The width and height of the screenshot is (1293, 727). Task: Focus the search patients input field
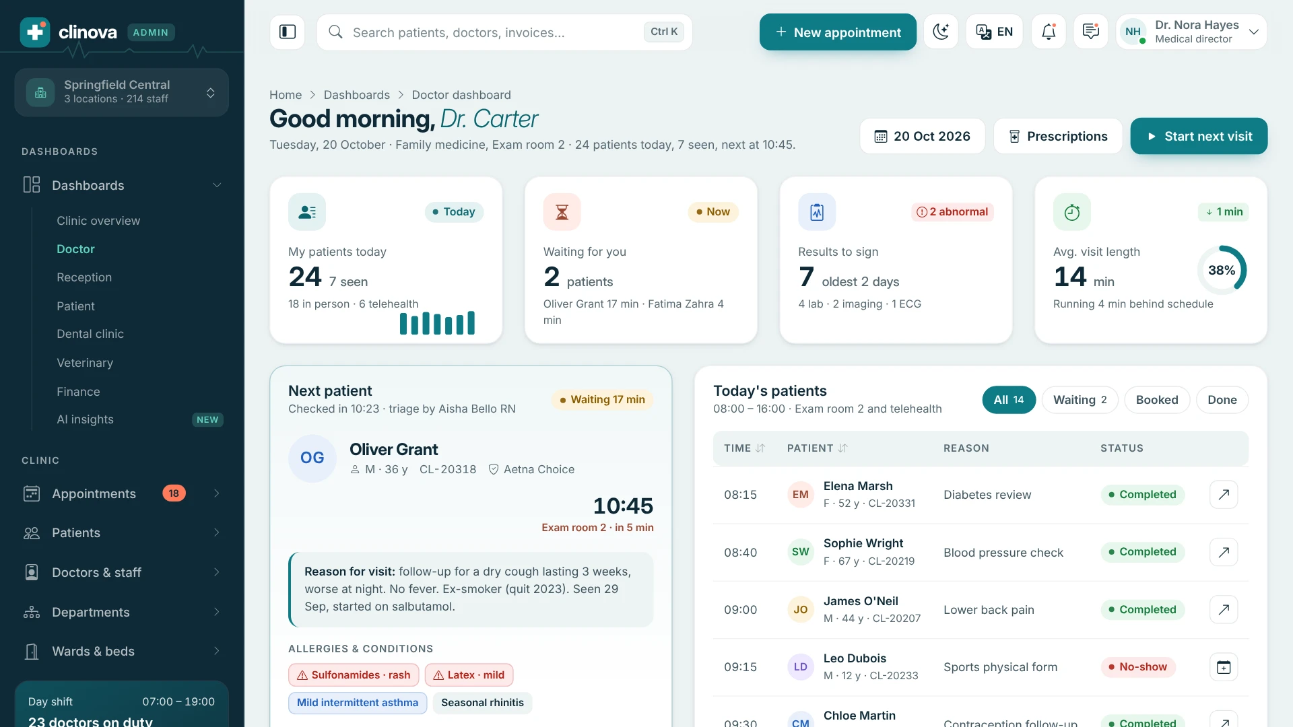coord(504,32)
